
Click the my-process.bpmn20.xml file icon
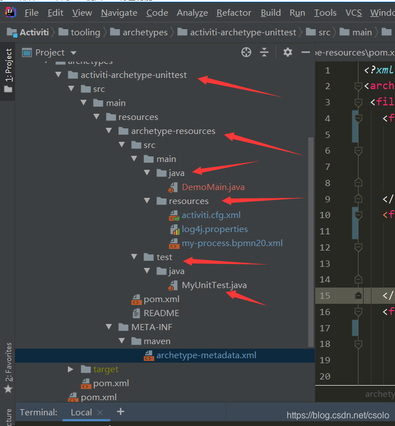pos(174,243)
